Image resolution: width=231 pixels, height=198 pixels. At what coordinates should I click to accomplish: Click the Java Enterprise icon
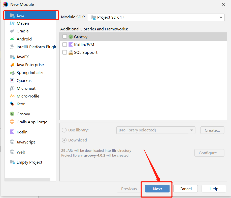12,65
